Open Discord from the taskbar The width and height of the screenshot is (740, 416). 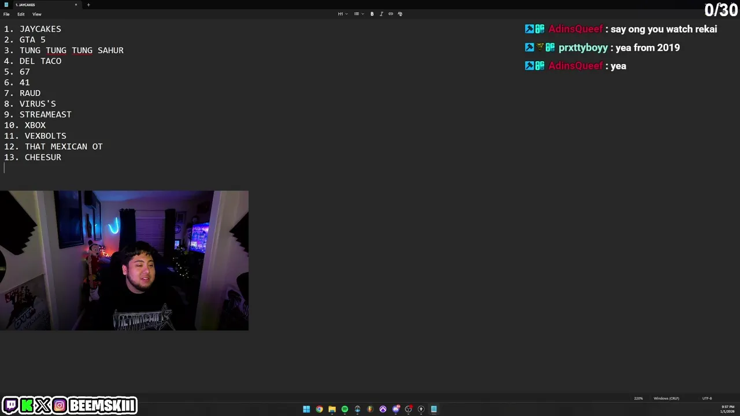396,409
